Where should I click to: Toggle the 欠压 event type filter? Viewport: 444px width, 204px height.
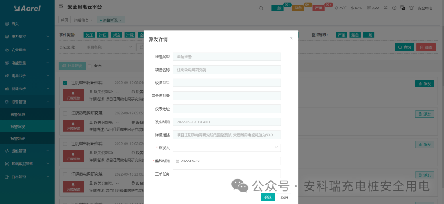coord(90,35)
